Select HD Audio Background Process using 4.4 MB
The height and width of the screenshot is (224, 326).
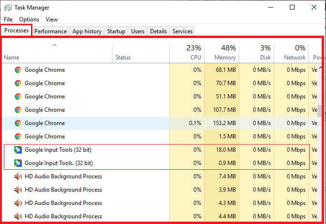point(160,216)
